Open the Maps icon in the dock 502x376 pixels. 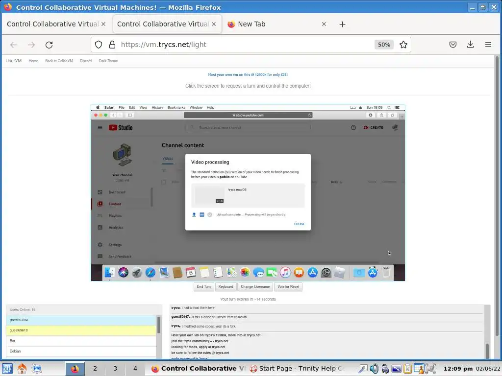[231, 272]
